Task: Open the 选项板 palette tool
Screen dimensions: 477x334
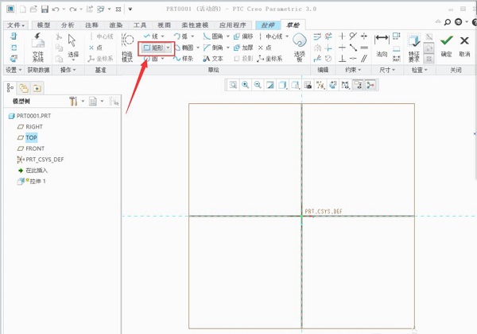Action: click(299, 45)
